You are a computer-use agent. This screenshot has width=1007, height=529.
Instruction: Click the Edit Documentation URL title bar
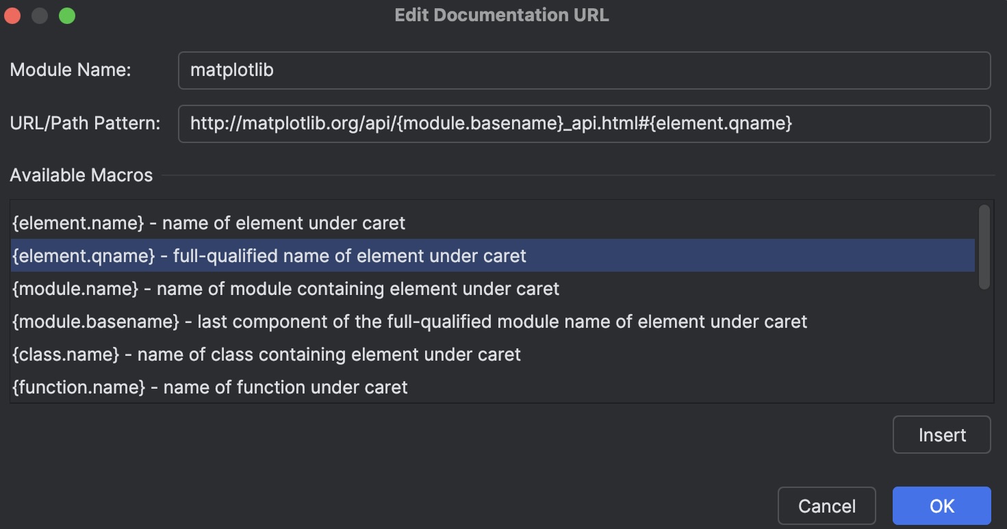click(x=503, y=14)
